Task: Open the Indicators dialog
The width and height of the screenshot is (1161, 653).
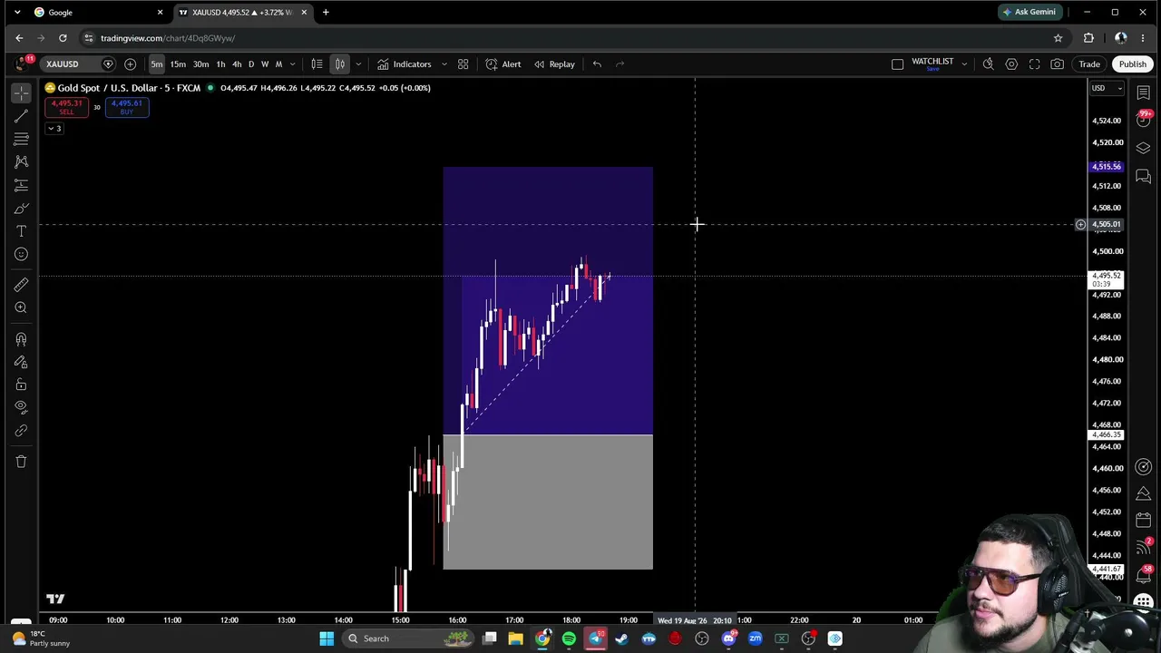Action: click(405, 64)
